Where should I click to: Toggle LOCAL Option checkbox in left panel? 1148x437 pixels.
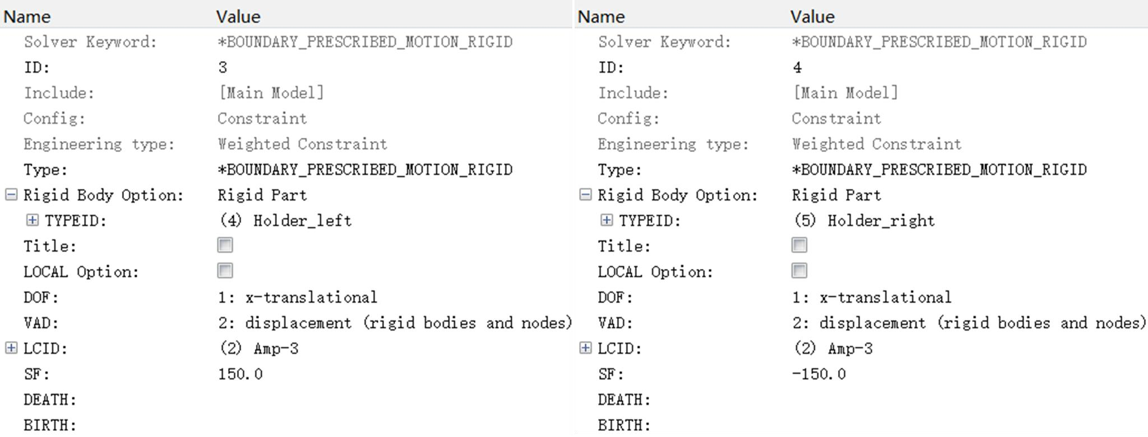click(225, 271)
